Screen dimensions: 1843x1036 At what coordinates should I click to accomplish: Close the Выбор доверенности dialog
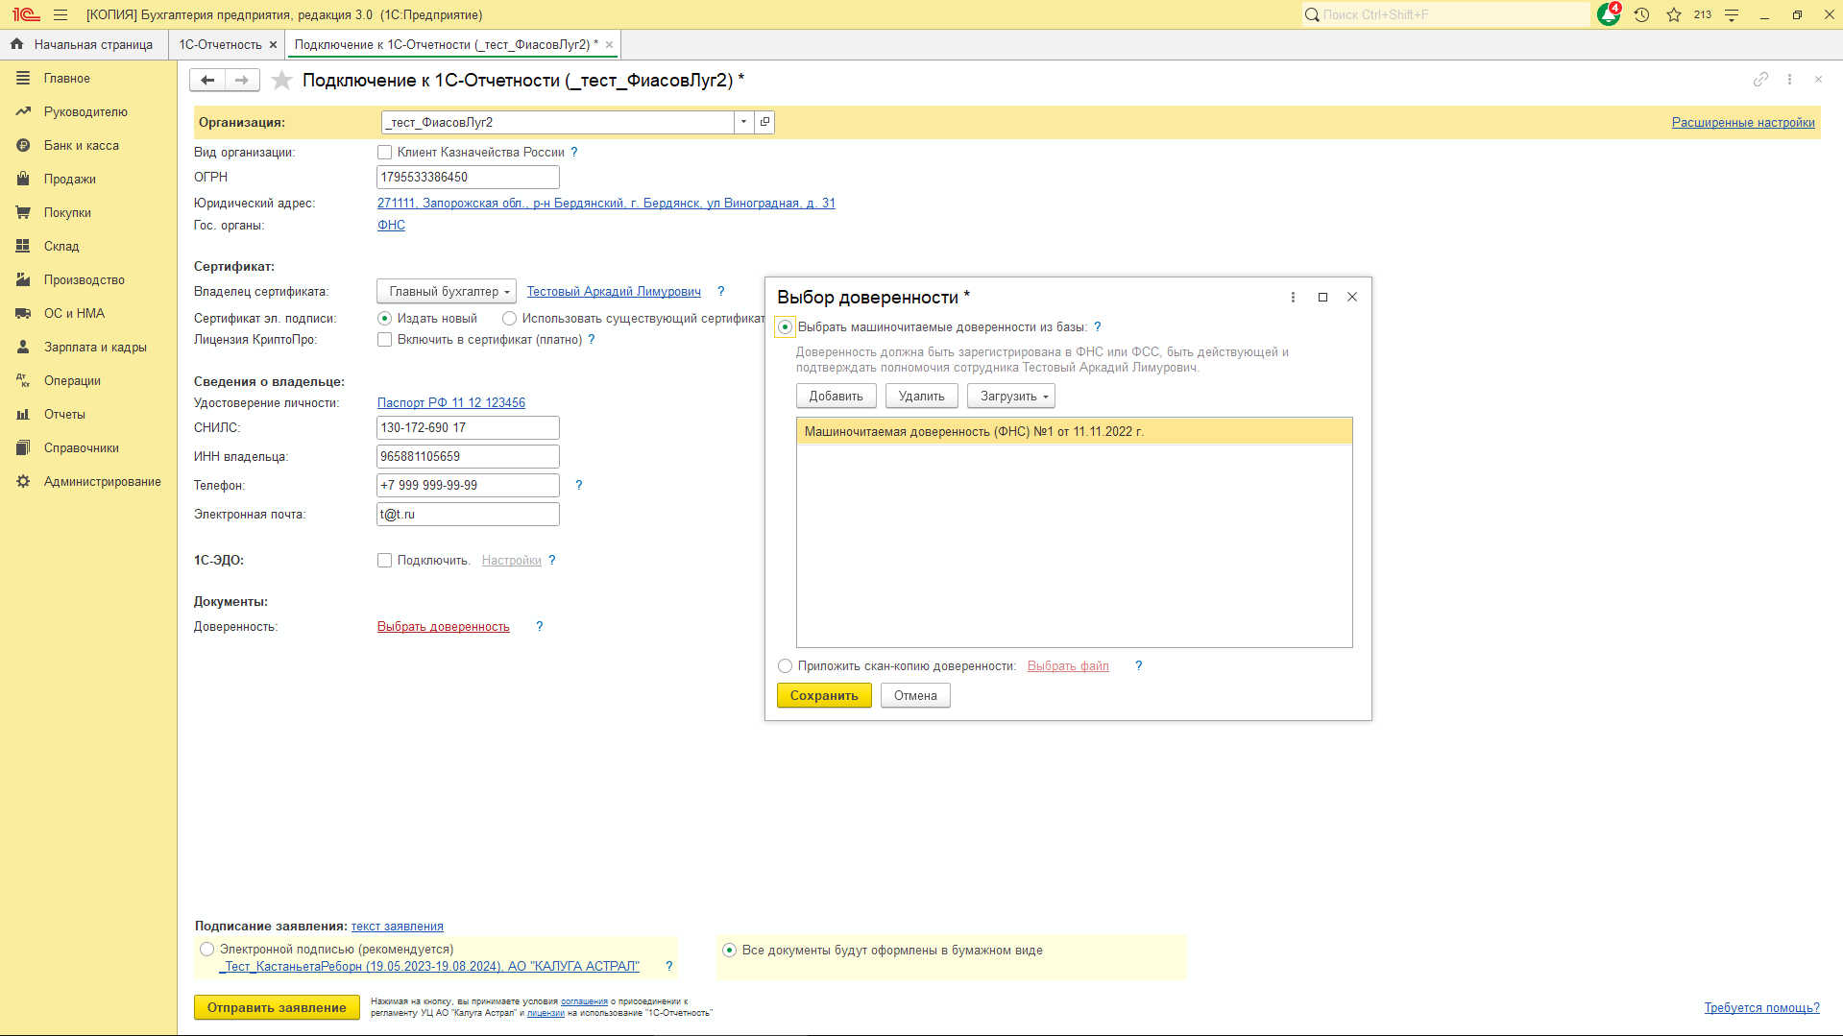[1352, 297]
